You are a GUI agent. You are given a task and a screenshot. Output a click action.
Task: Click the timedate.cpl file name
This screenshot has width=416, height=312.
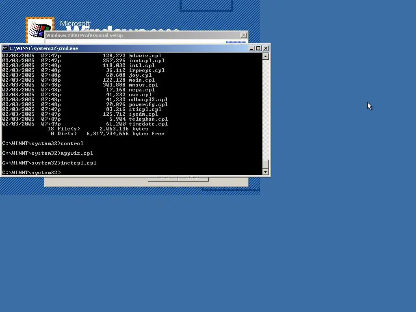[148, 124]
